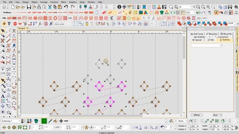Screen dimensions: 239x134
Task: Click the Copy icon
Action: [55, 7]
